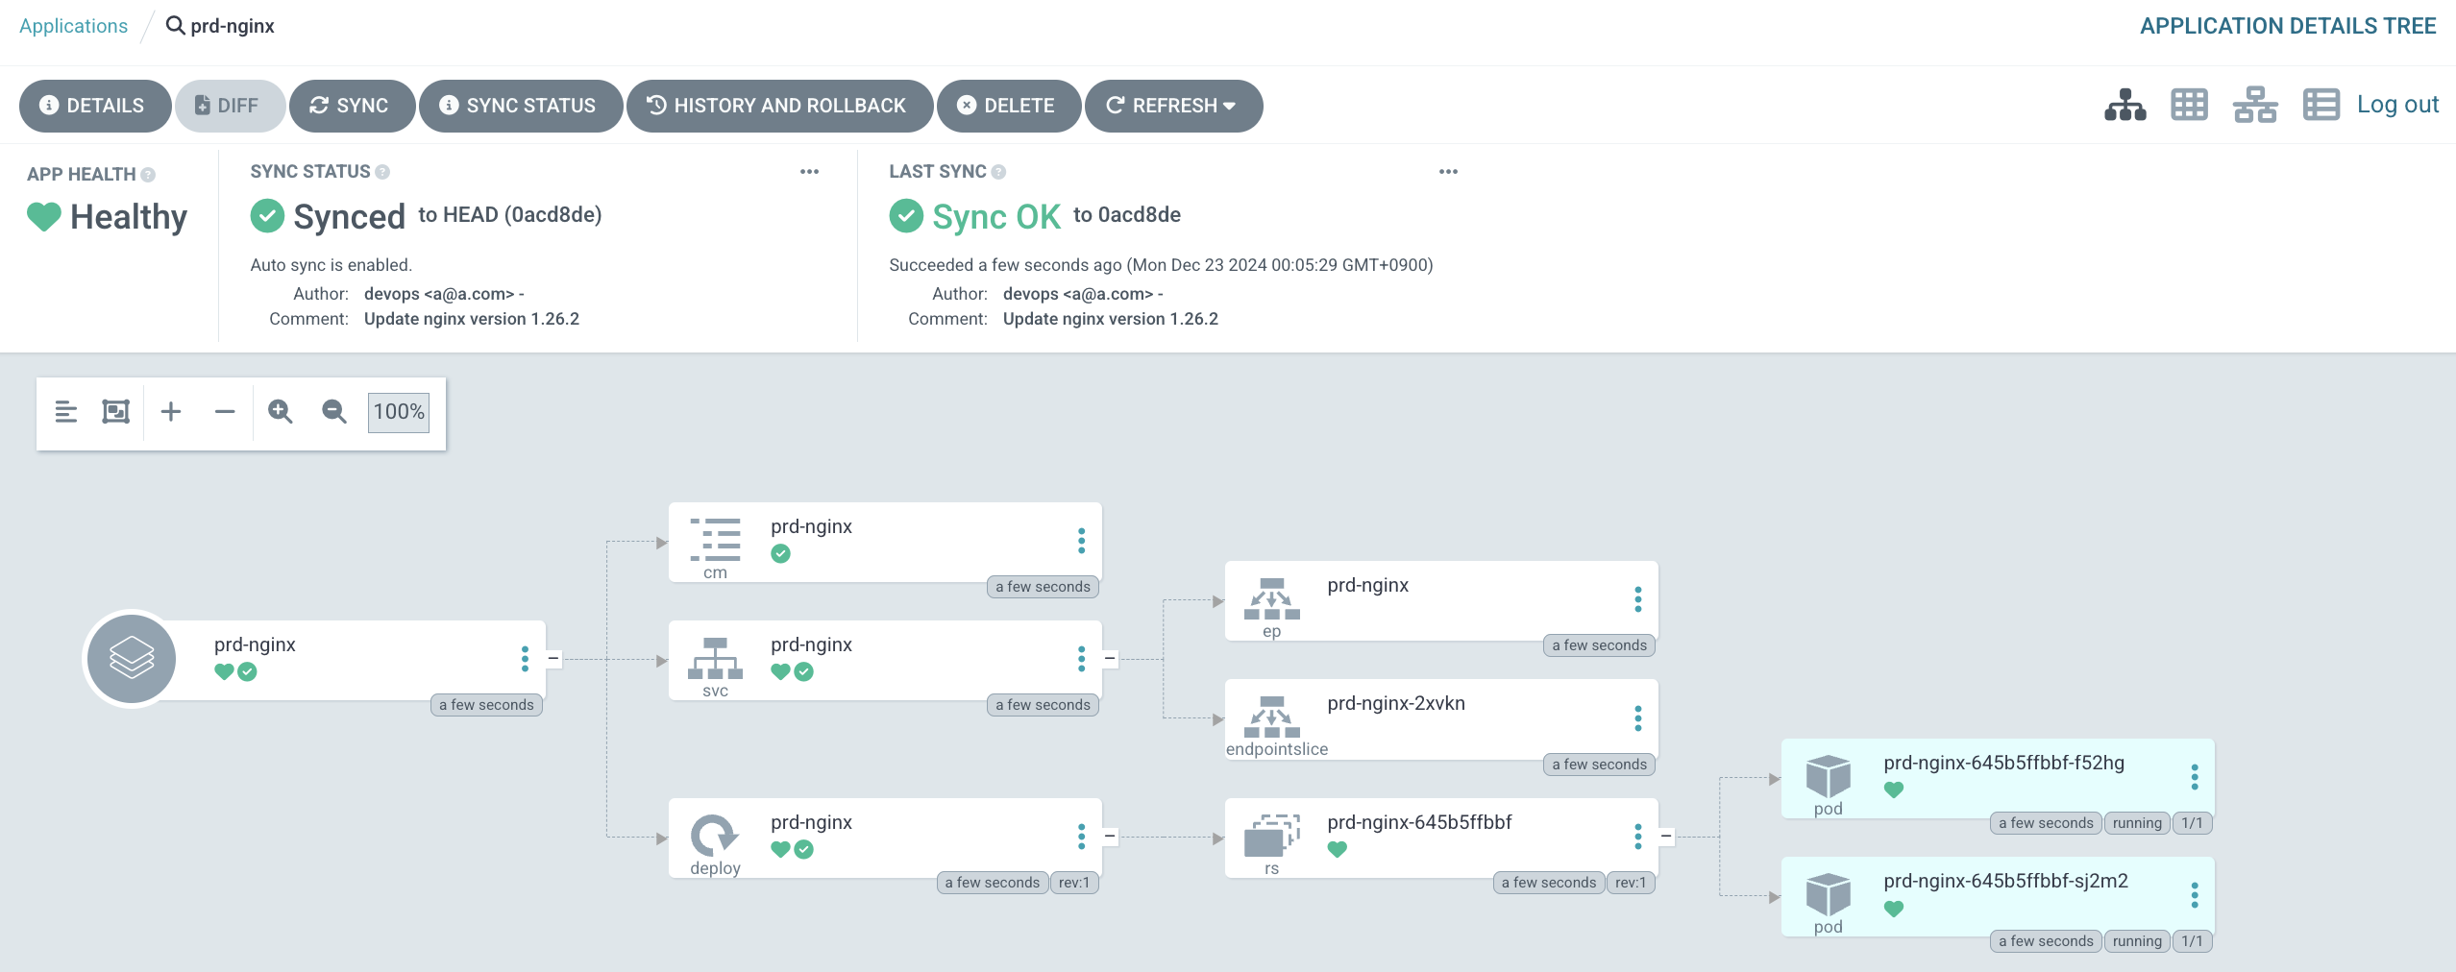The width and height of the screenshot is (2456, 972).
Task: Select the prd-nginx-645b5ffbbf replicaset icon
Action: tap(1271, 835)
